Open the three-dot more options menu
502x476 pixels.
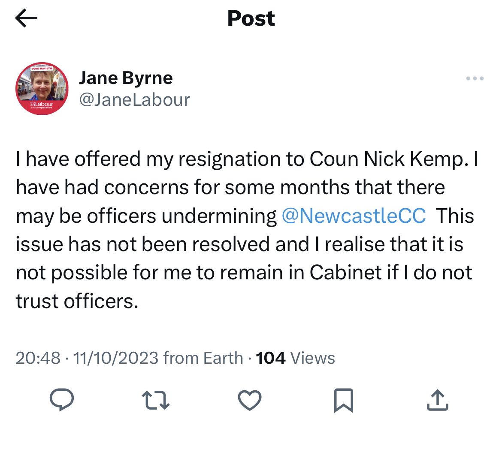click(x=475, y=78)
